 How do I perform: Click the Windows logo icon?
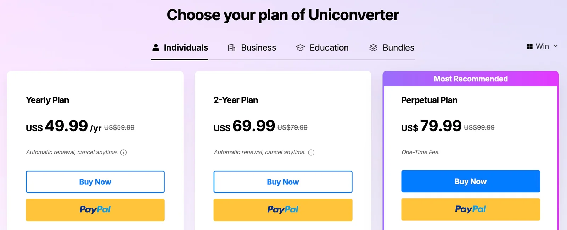pyautogui.click(x=530, y=46)
